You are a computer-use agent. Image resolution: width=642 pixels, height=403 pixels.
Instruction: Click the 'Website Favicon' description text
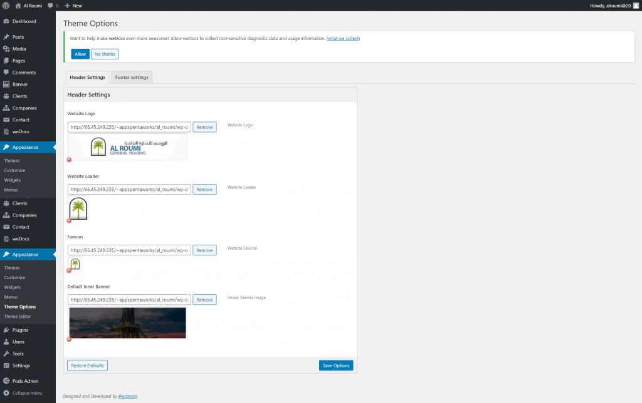pyautogui.click(x=243, y=248)
